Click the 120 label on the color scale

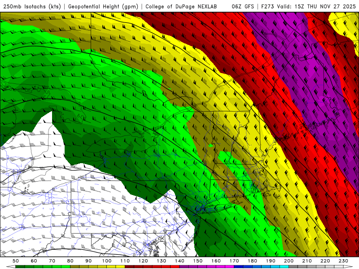[143, 261]
